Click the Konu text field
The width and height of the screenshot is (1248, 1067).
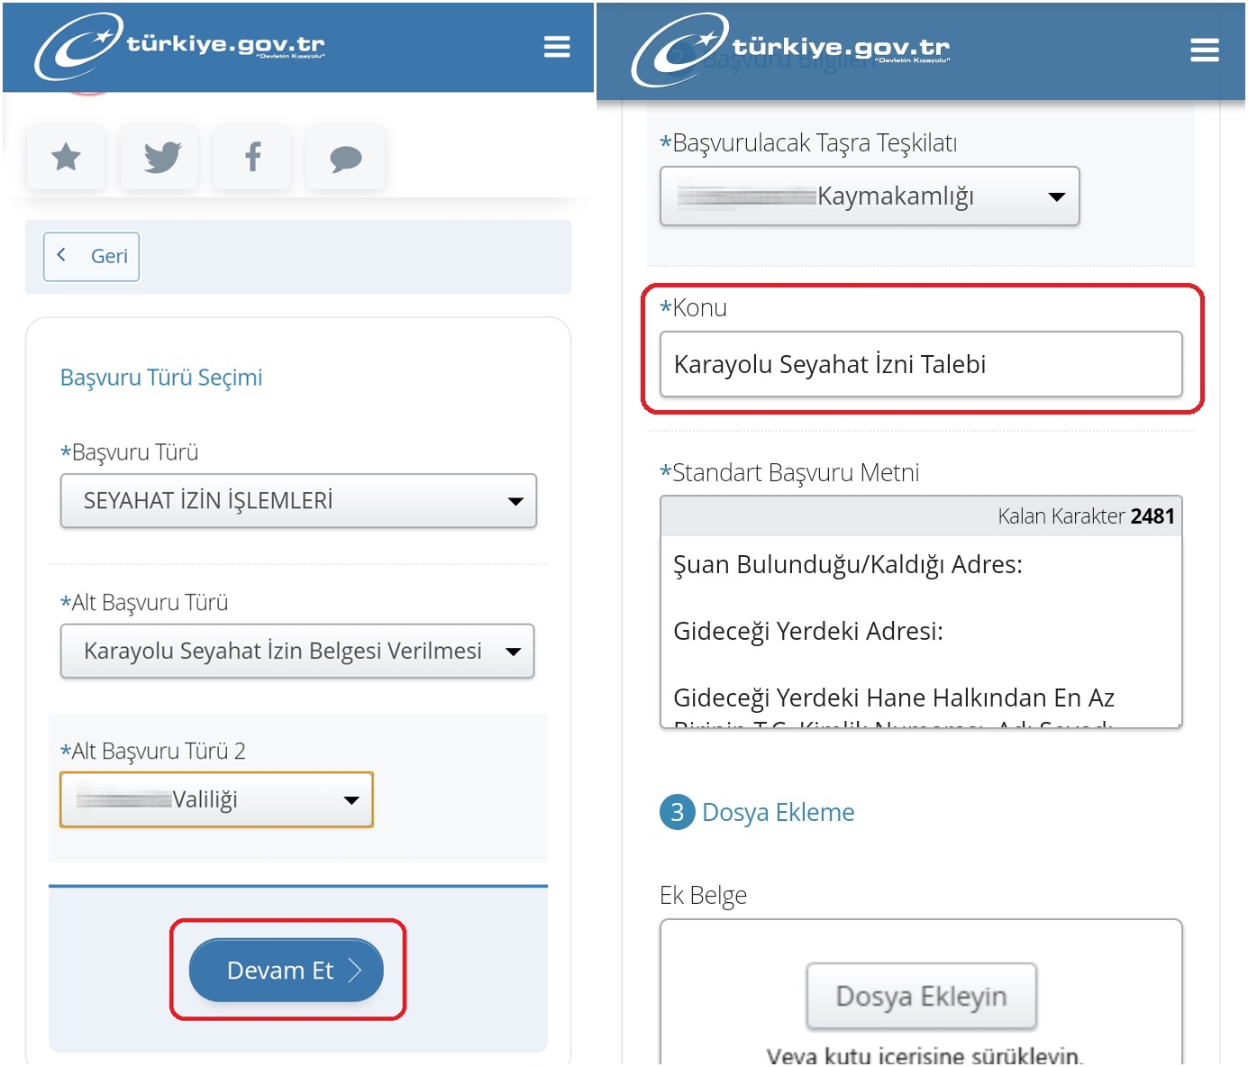(x=920, y=364)
